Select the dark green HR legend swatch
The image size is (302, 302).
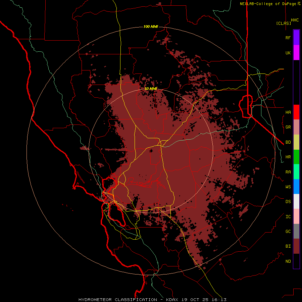[x=296, y=157]
